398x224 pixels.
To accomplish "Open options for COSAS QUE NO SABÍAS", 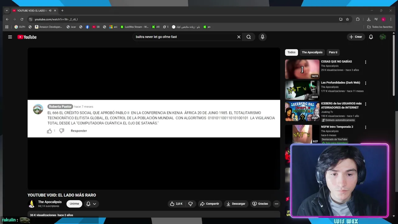I will pyautogui.click(x=366, y=62).
